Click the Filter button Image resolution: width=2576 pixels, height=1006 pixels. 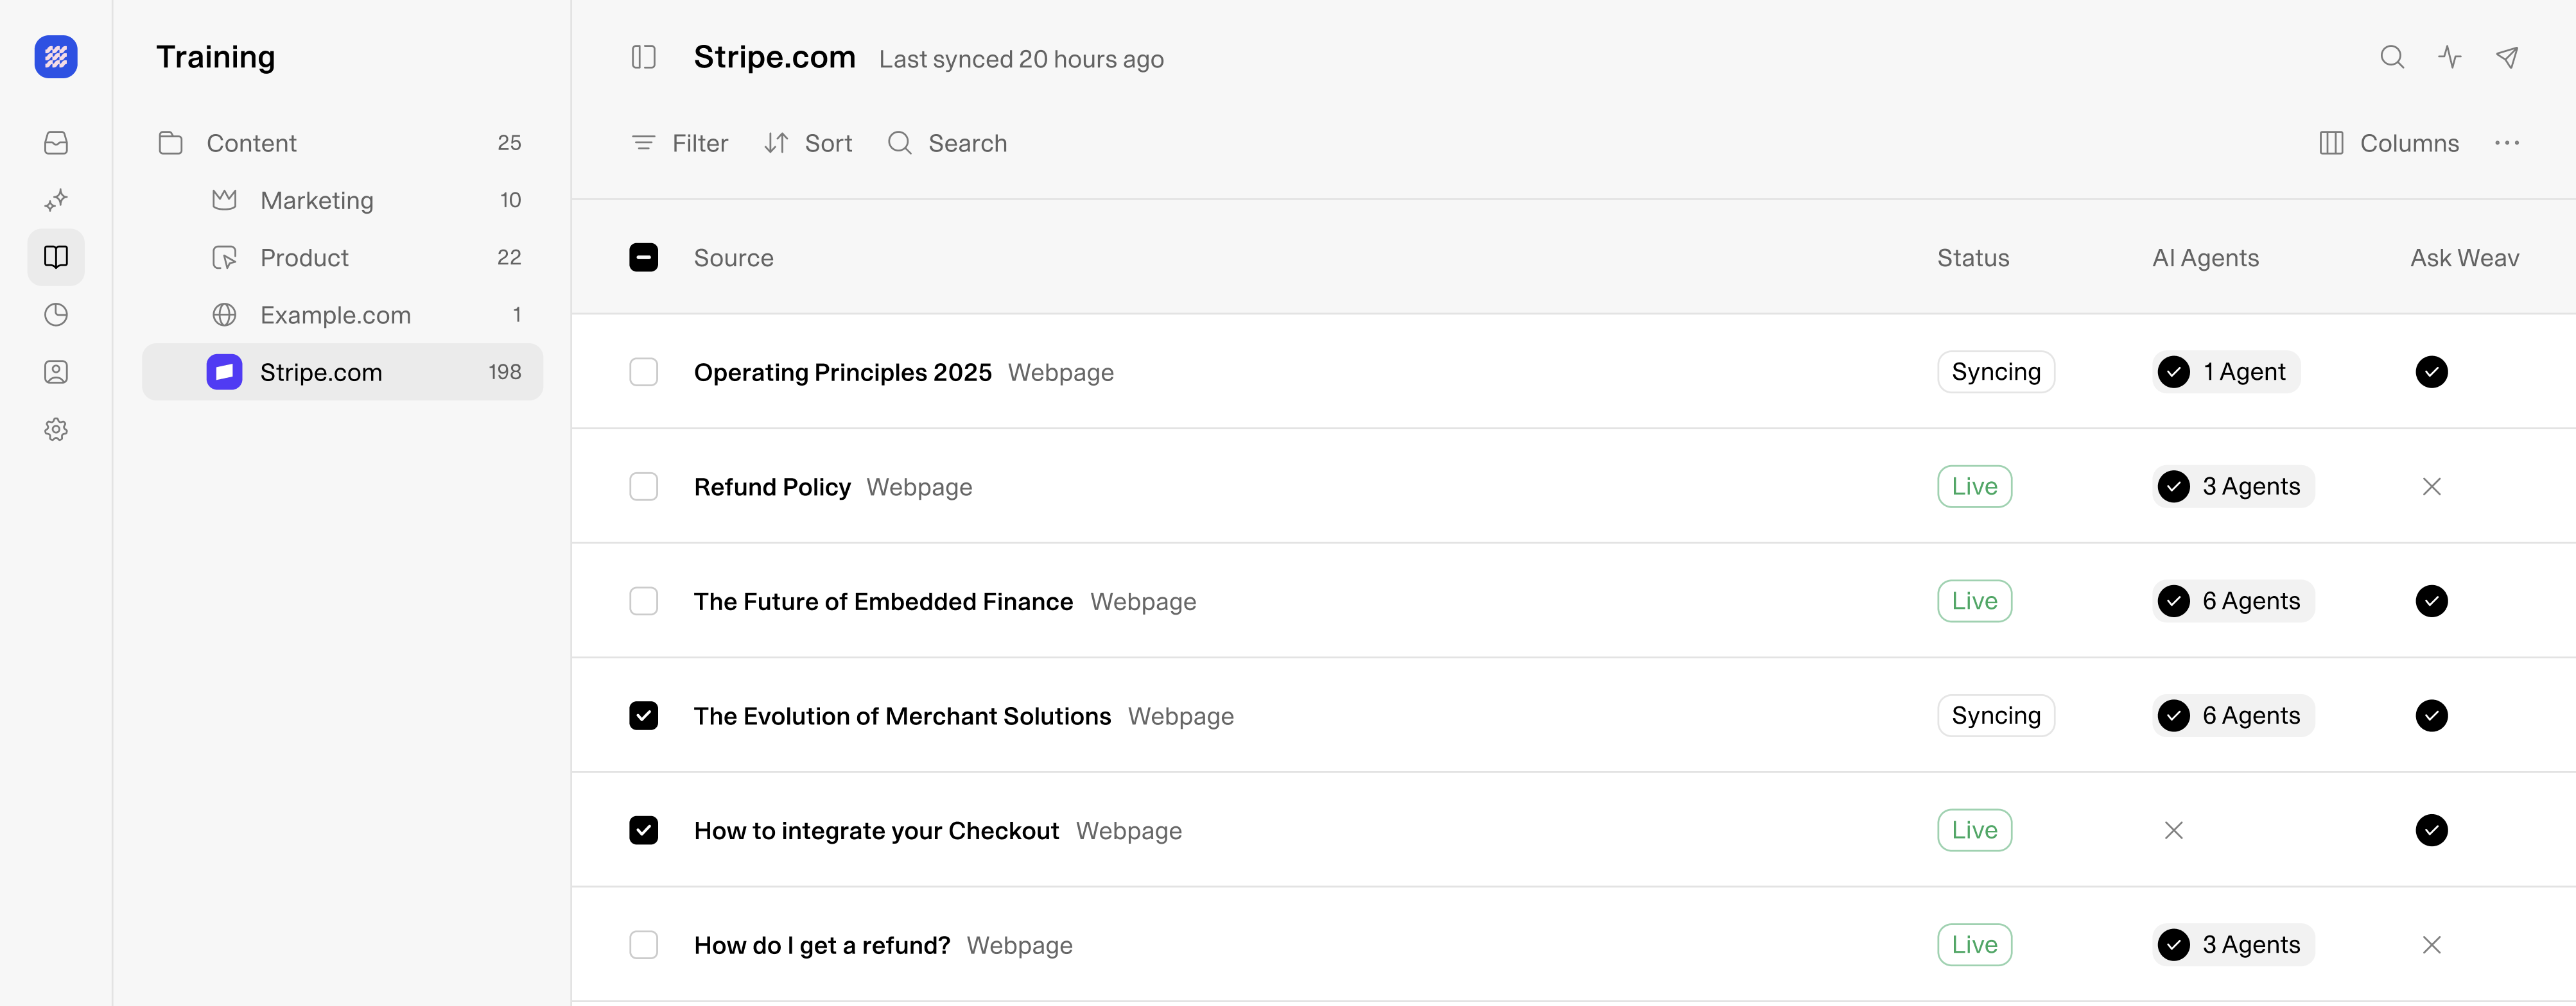click(679, 143)
